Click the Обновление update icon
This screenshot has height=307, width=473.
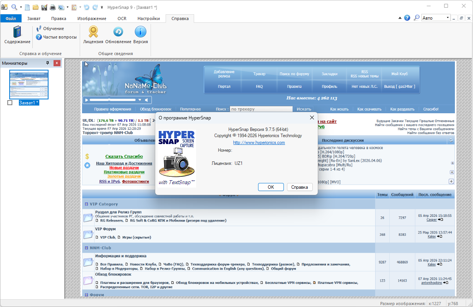pyautogui.click(x=118, y=35)
